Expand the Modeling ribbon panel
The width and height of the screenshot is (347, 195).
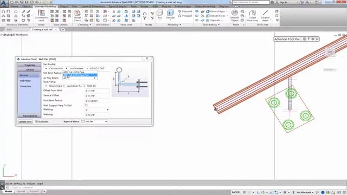click(x=174, y=25)
